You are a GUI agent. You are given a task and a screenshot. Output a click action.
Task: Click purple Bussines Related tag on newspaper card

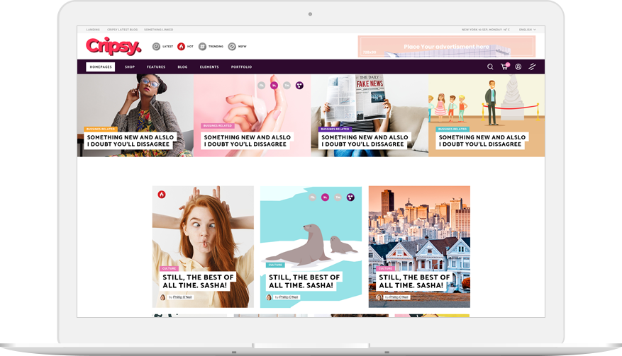[335, 129]
